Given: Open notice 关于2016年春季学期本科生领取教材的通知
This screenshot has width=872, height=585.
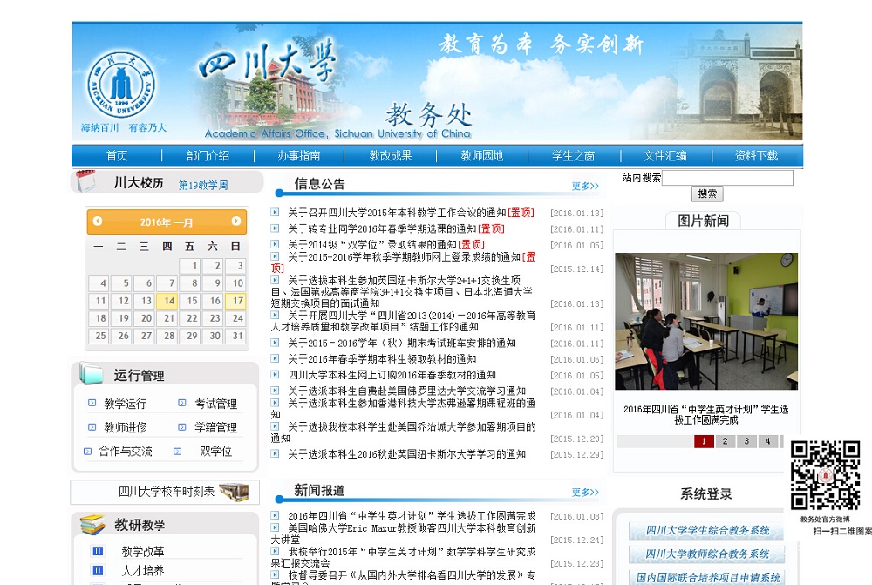Looking at the screenshot, I should tap(382, 359).
